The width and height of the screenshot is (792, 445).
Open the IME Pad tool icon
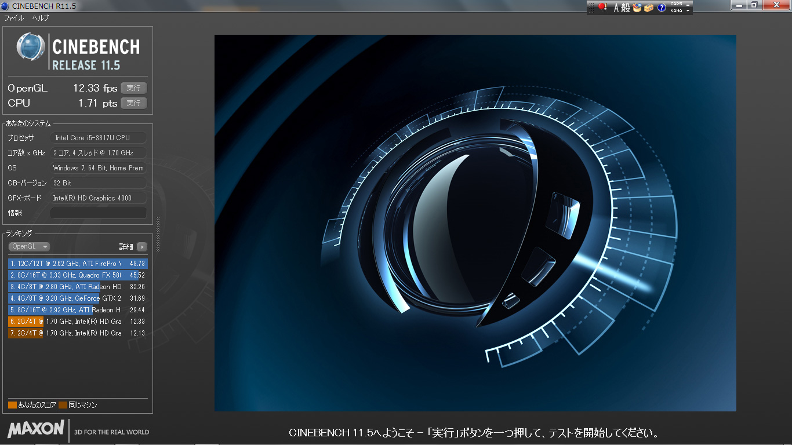[x=637, y=8]
